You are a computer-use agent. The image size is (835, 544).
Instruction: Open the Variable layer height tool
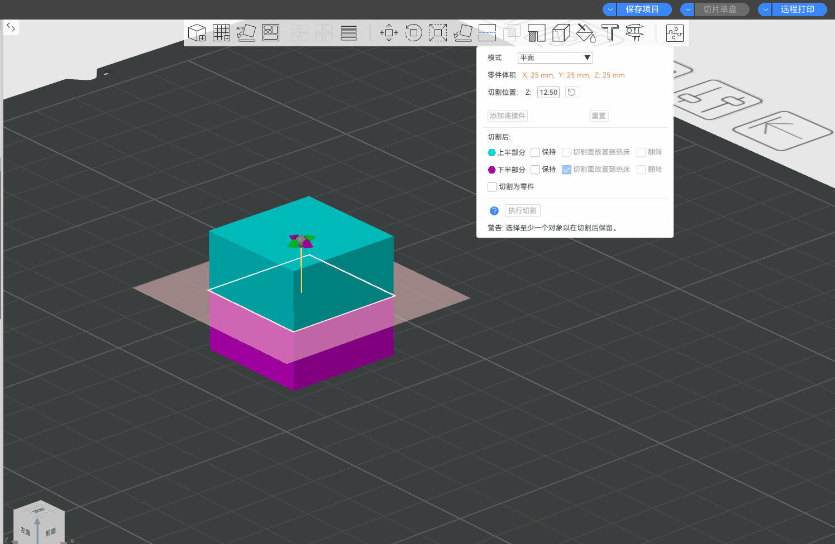(349, 33)
